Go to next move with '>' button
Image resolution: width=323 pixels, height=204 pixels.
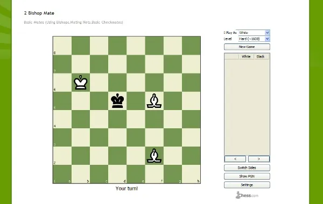coord(259,159)
